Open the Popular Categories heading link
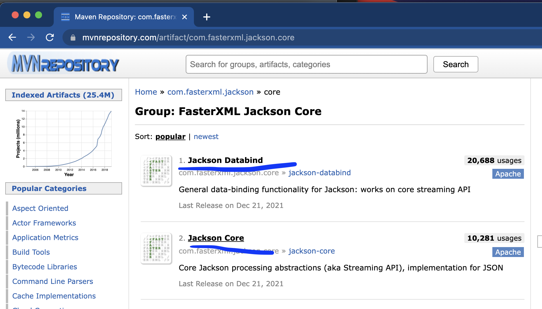 tap(49, 188)
